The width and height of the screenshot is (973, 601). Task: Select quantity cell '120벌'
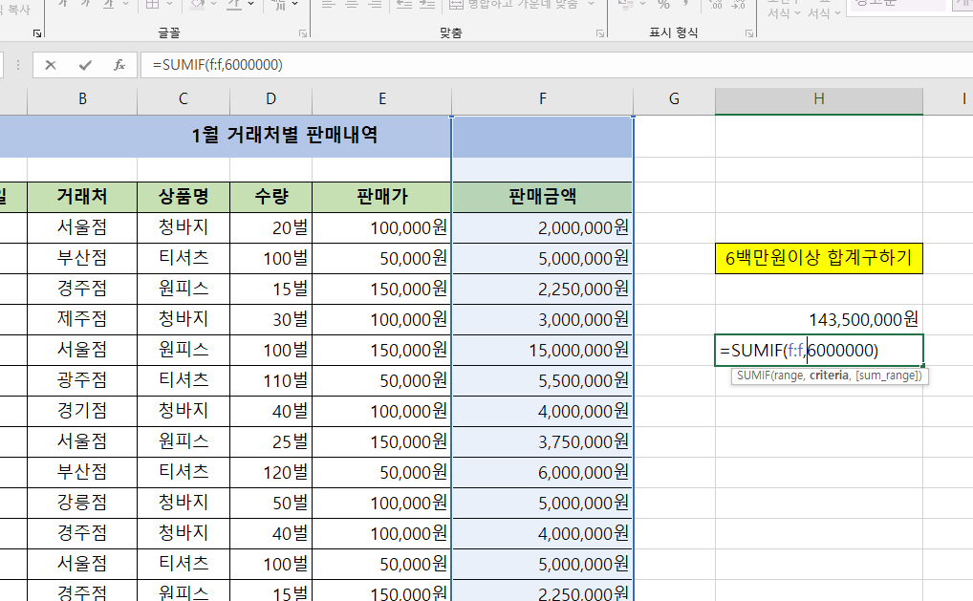pos(270,473)
